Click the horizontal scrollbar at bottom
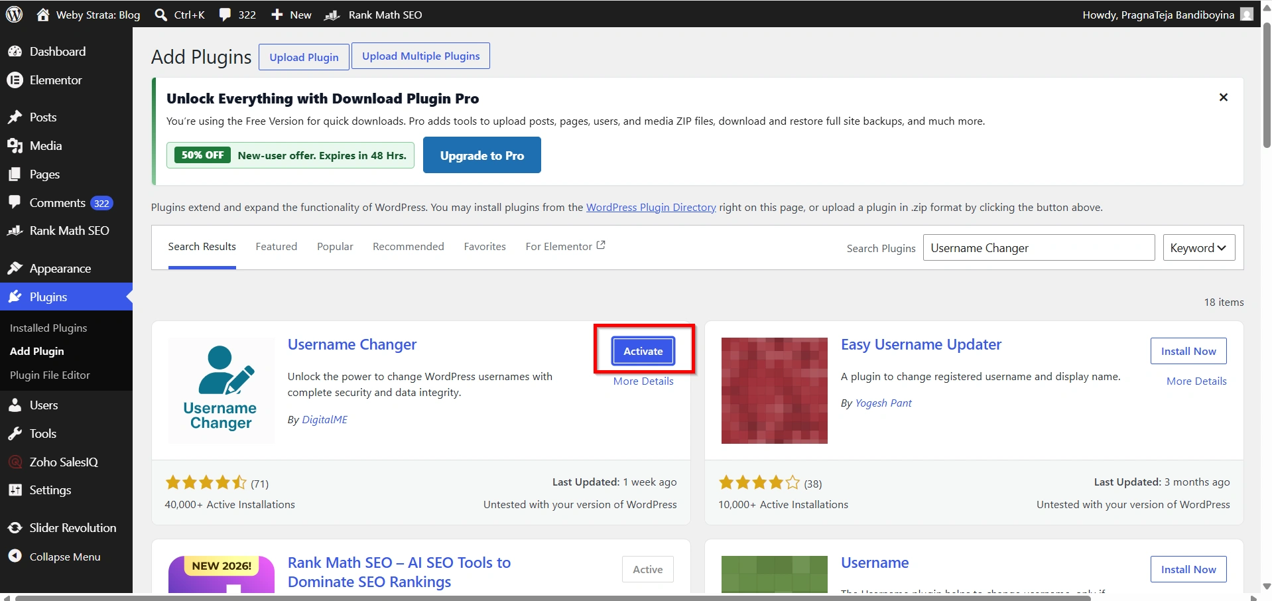The height and width of the screenshot is (601, 1272). (552, 598)
